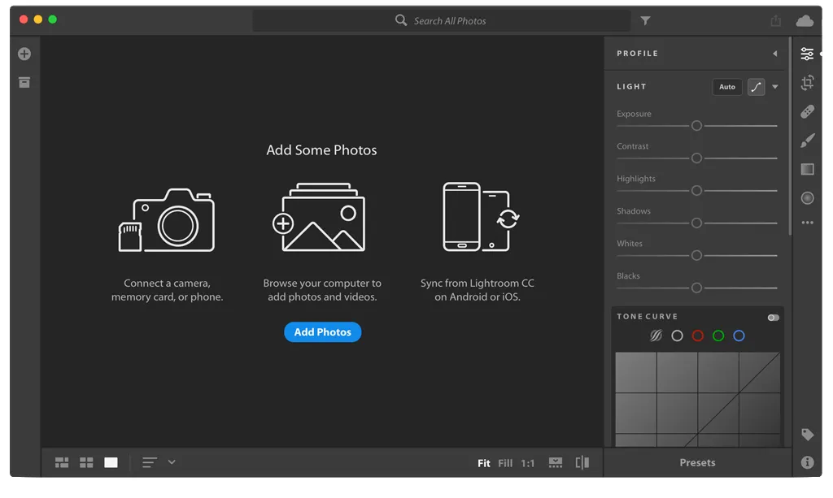Viewport: 833px width, 498px height.
Task: Set zoom to 1:1
Action: tap(527, 463)
